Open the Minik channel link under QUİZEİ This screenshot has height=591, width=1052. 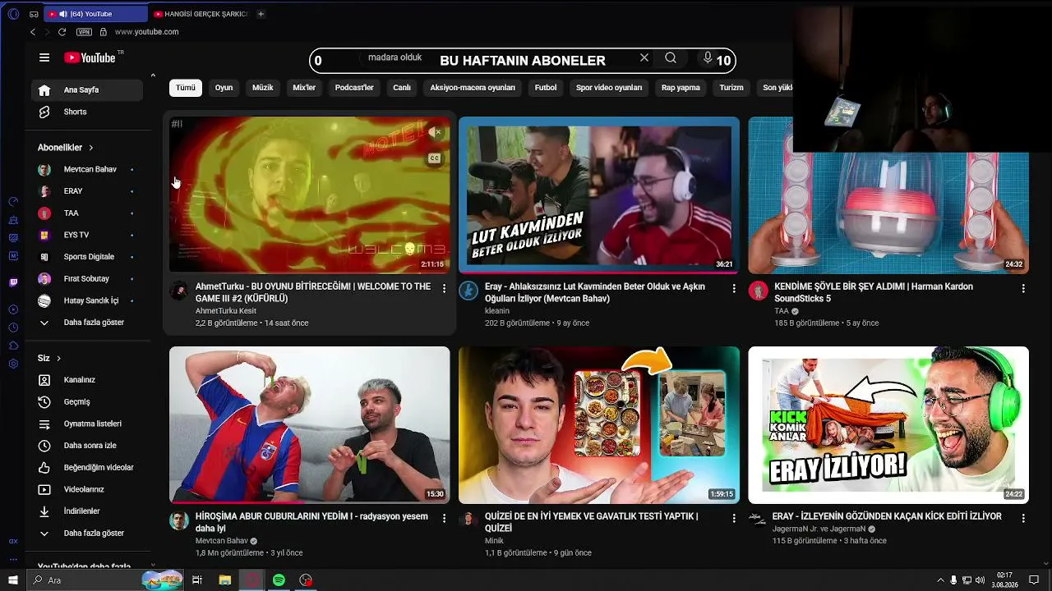pos(494,541)
